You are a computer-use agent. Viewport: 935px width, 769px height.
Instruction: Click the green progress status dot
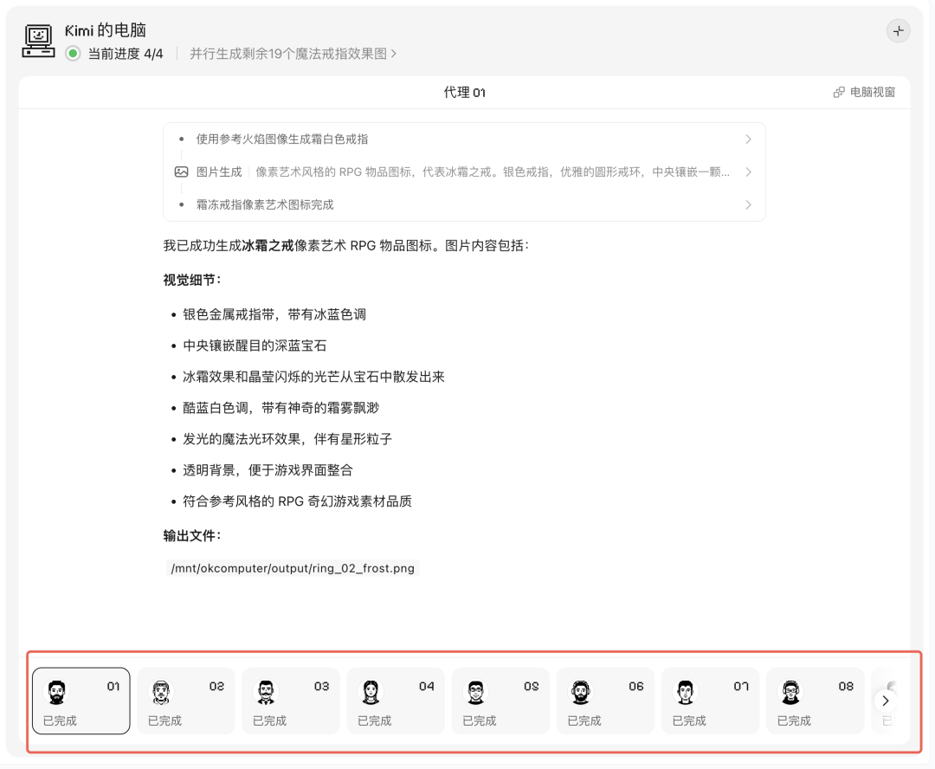click(72, 52)
